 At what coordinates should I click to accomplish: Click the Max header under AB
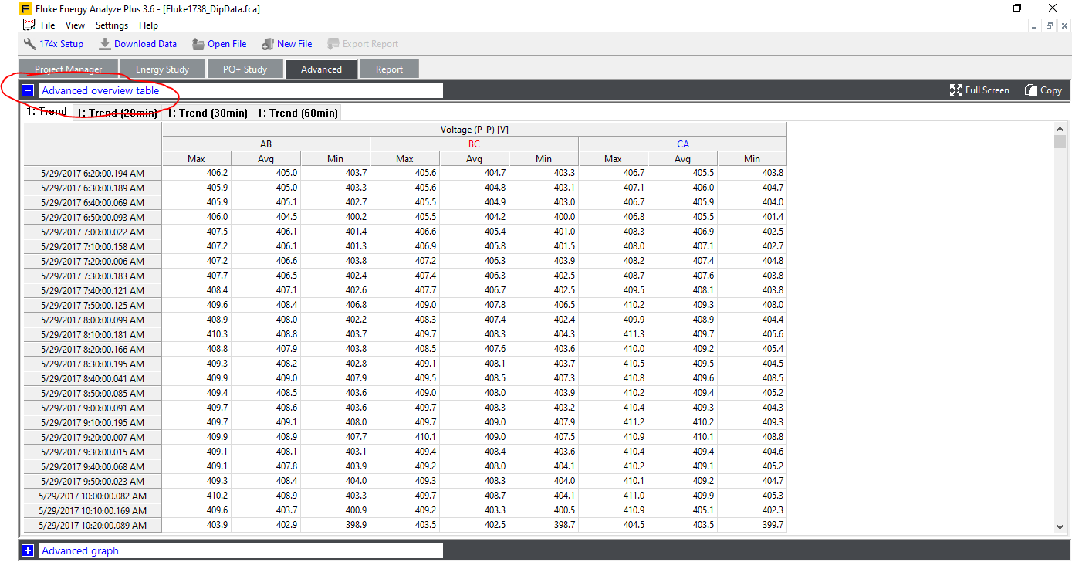197,159
